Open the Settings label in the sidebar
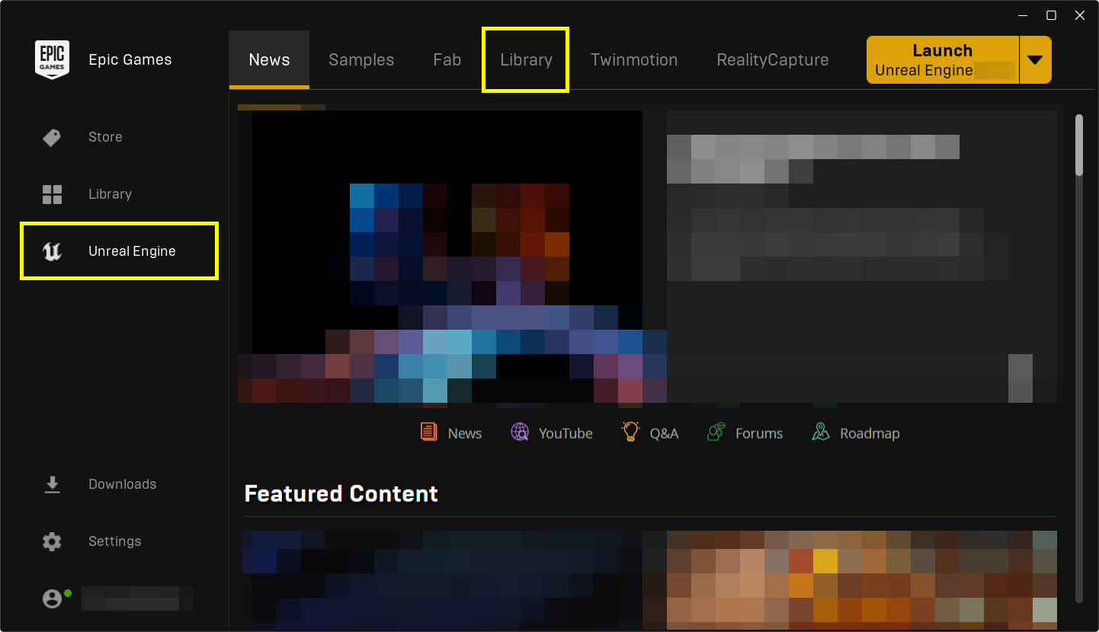The height and width of the screenshot is (632, 1099). (x=115, y=541)
